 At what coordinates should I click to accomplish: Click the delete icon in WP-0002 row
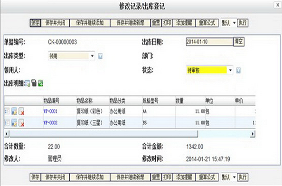pyautogui.click(x=21, y=123)
